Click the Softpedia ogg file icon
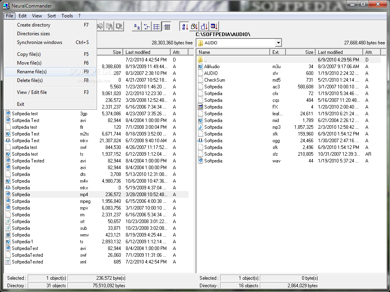Image resolution: width=390 pixels, height=292 pixels. point(200,140)
